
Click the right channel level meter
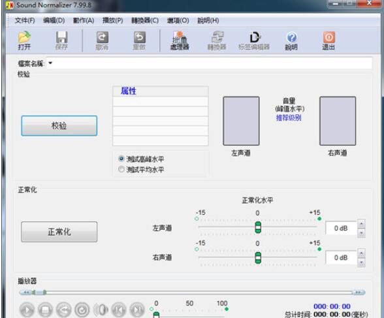click(338, 121)
